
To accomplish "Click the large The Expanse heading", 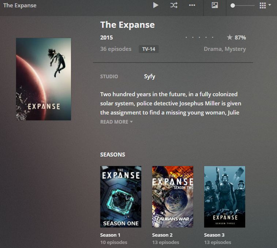I will click(x=127, y=25).
